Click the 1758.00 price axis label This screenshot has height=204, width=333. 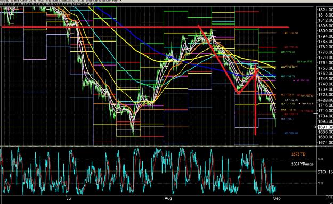tap(326, 68)
